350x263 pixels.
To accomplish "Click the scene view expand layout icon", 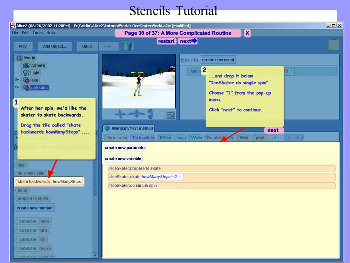I will 170,115.
